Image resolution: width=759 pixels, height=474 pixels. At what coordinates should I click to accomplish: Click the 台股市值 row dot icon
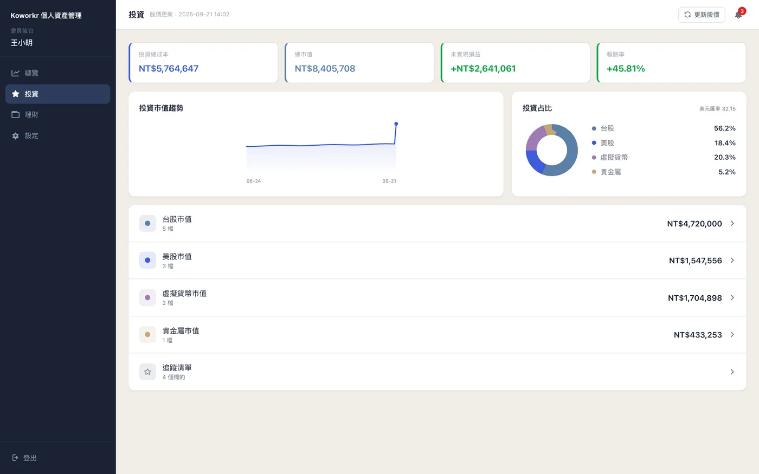(x=147, y=223)
